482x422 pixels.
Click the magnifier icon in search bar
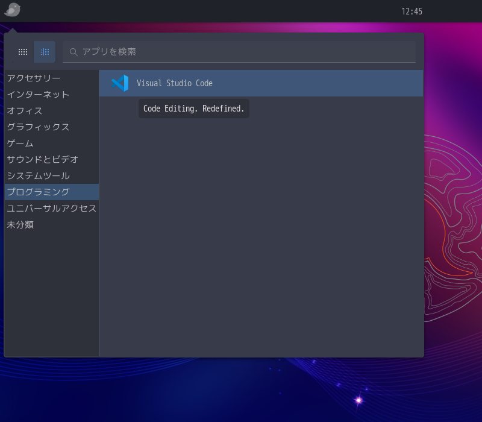(73, 52)
